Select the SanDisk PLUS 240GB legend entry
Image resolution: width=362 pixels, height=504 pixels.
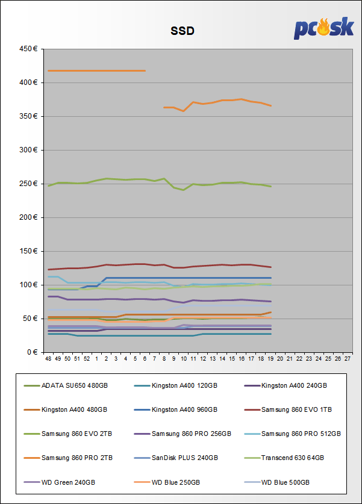click(176, 458)
